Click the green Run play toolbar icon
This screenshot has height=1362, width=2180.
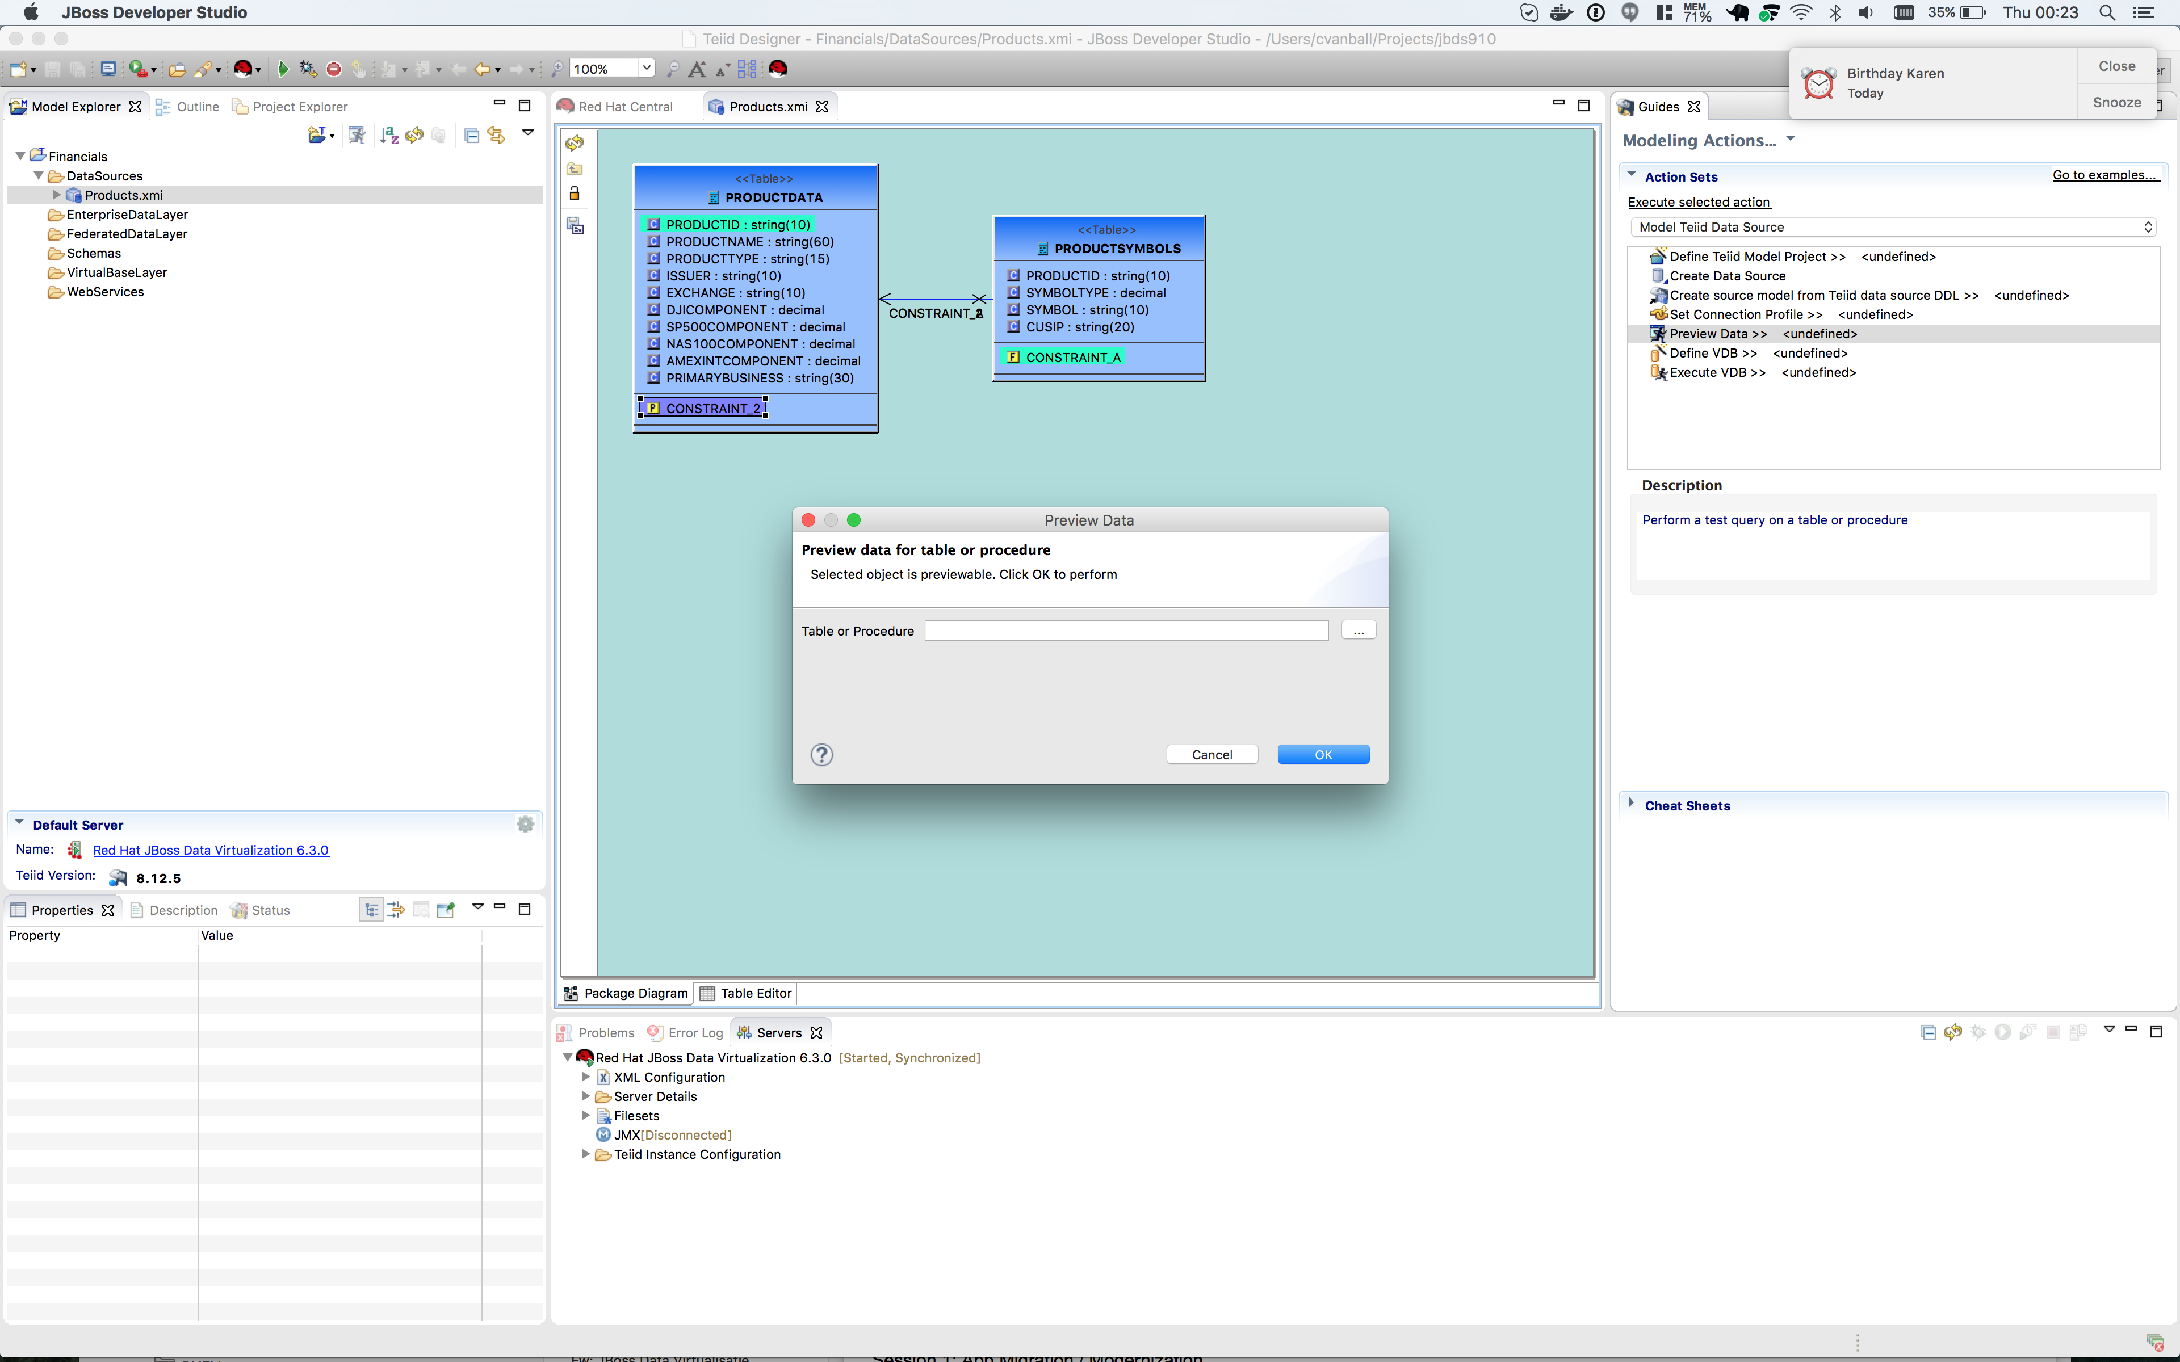click(x=283, y=69)
